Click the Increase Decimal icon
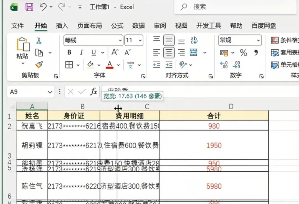 point(224,65)
